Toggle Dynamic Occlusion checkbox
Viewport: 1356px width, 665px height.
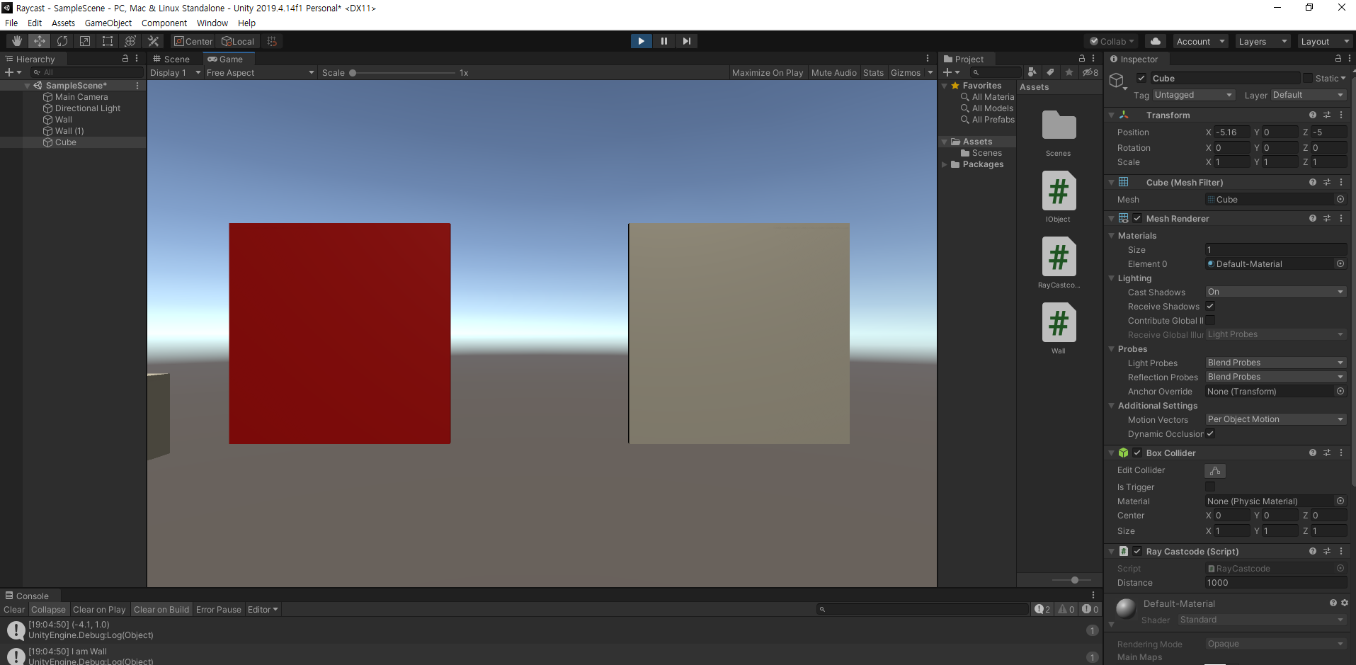pyautogui.click(x=1210, y=433)
